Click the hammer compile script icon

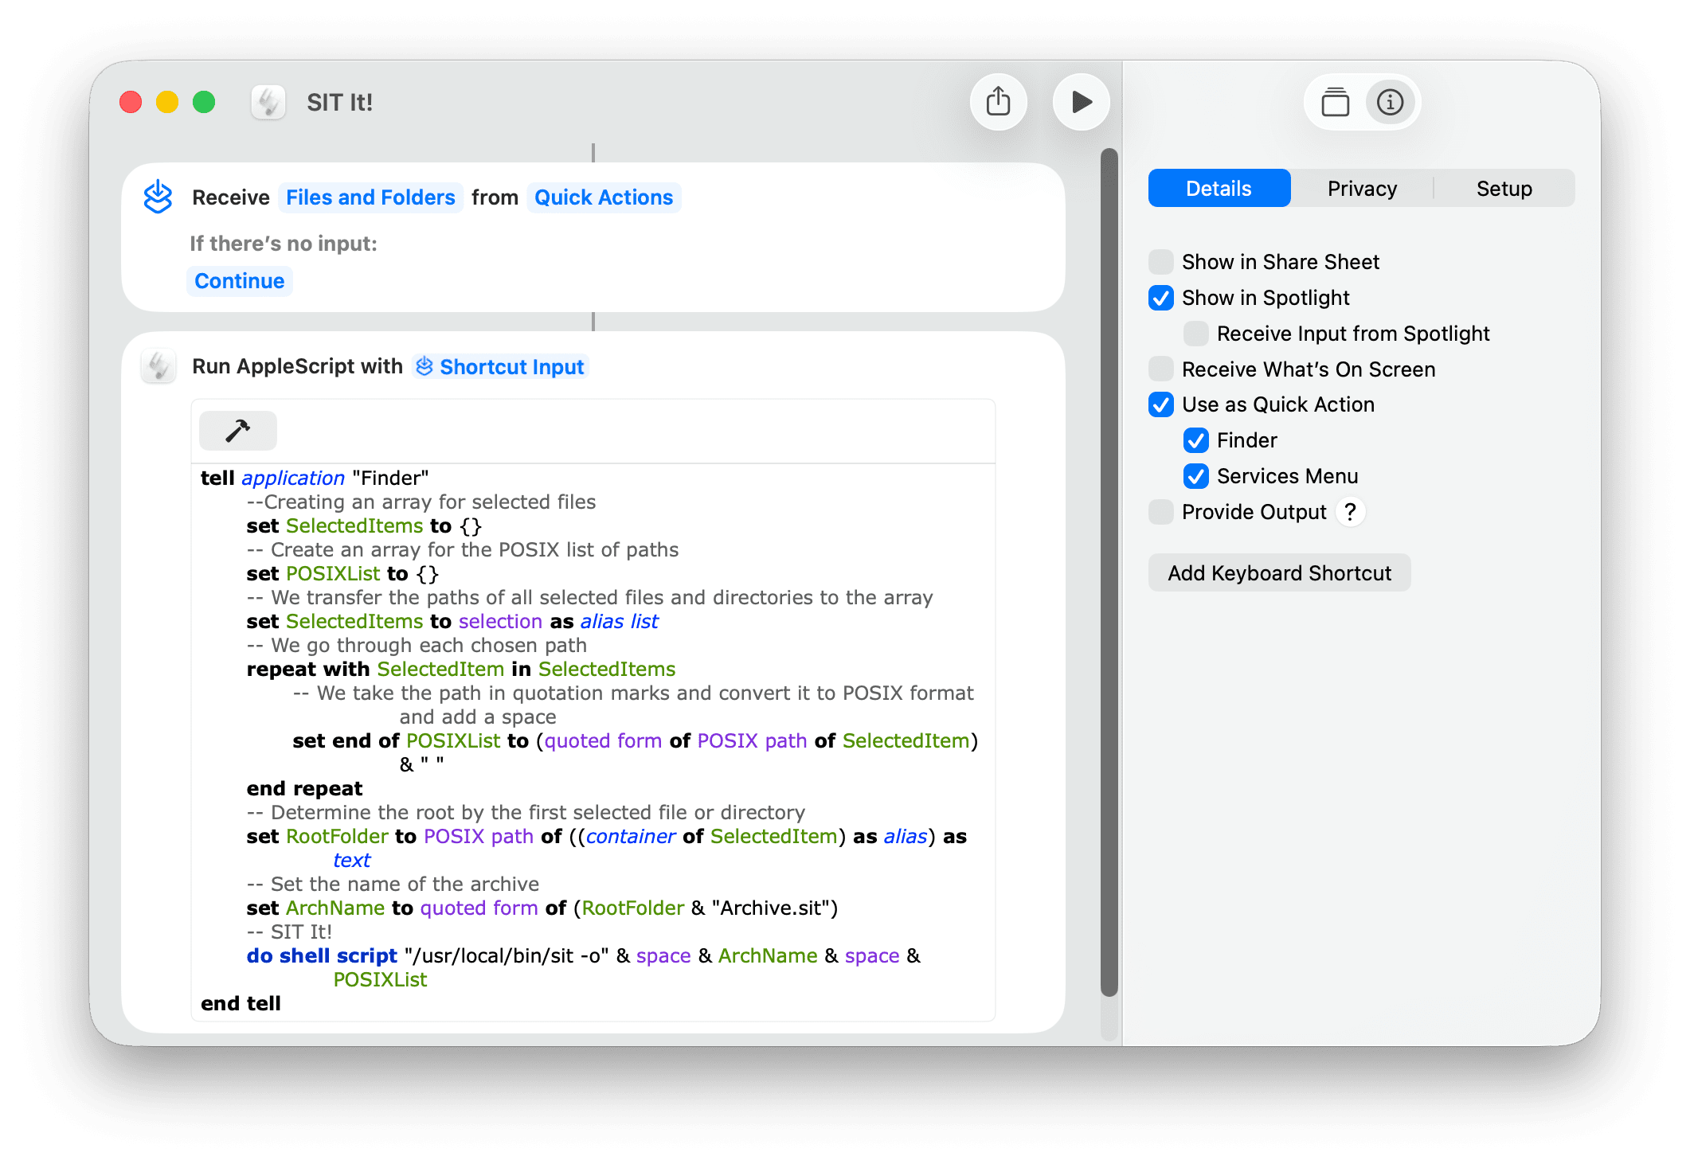click(x=237, y=431)
